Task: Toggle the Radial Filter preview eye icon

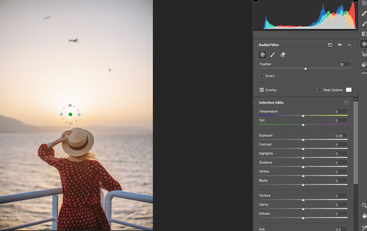Action: click(x=339, y=45)
